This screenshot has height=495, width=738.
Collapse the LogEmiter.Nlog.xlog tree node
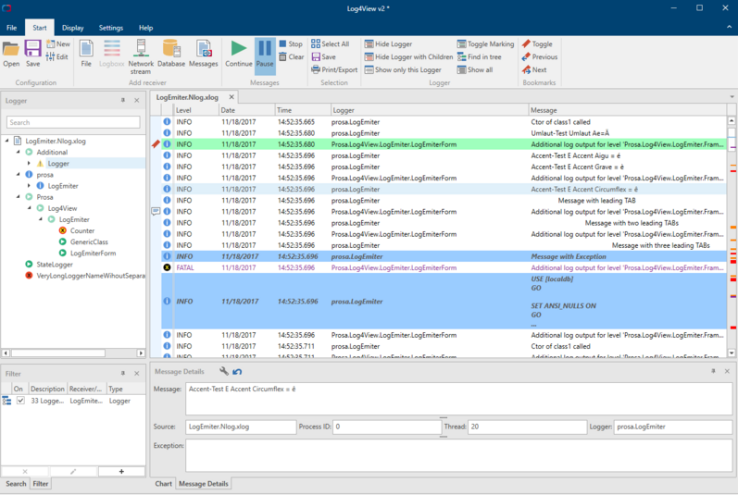pyautogui.click(x=7, y=141)
